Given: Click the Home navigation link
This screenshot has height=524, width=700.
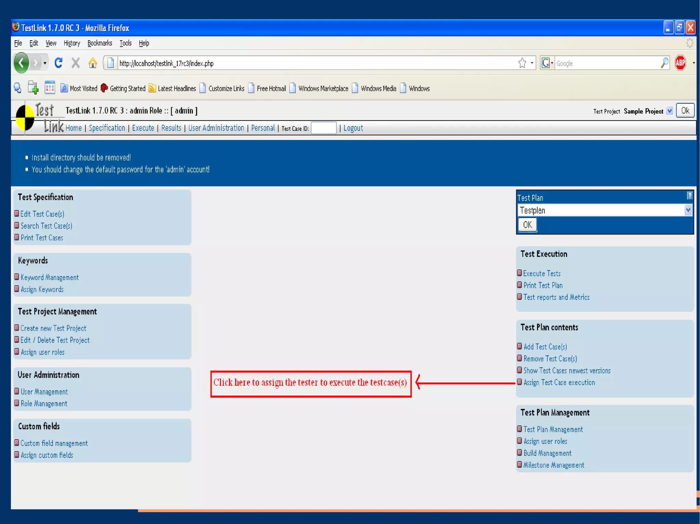Looking at the screenshot, I should click(x=73, y=128).
